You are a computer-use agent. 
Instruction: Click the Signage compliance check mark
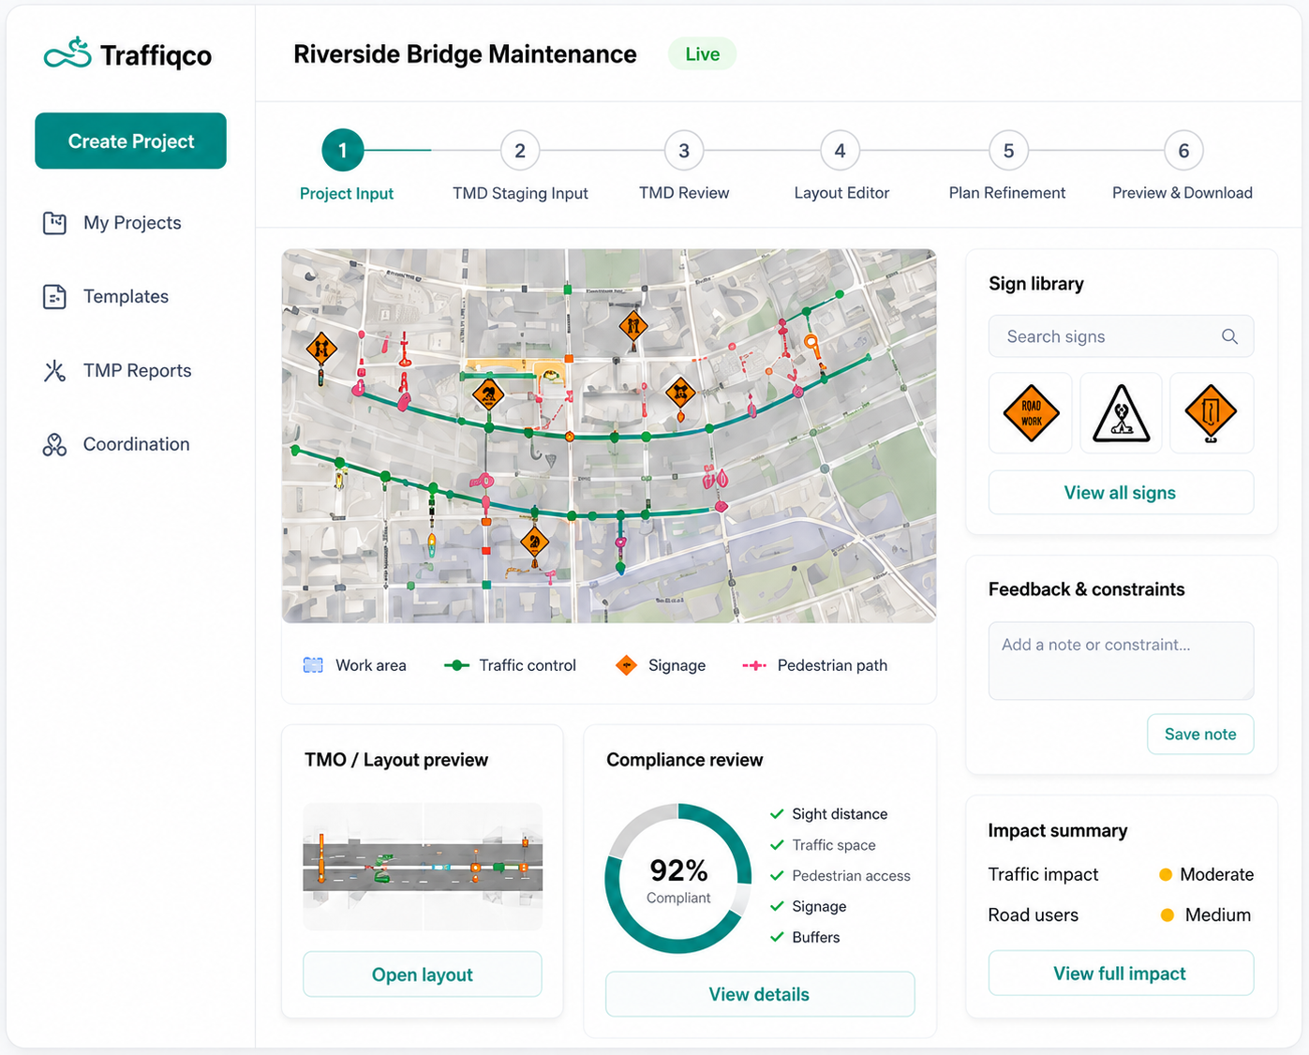coord(777,906)
